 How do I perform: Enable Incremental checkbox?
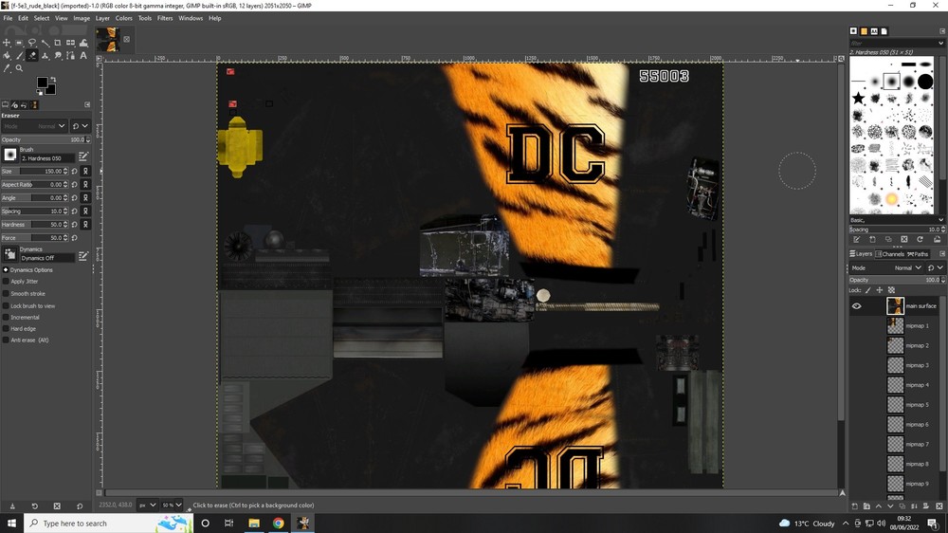pyautogui.click(x=6, y=317)
